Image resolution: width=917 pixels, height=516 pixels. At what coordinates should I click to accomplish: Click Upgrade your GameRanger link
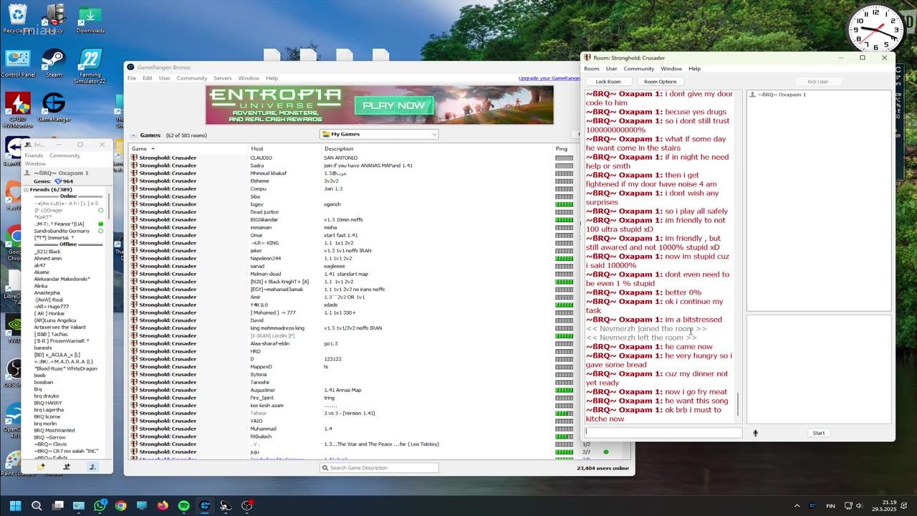549,78
